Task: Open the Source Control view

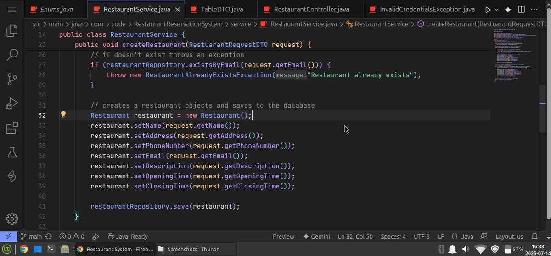Action: coord(12,80)
